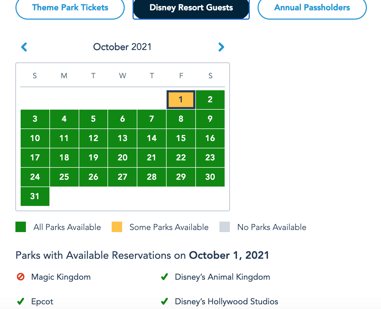Pick October 15 on the calendar

pyautogui.click(x=181, y=138)
